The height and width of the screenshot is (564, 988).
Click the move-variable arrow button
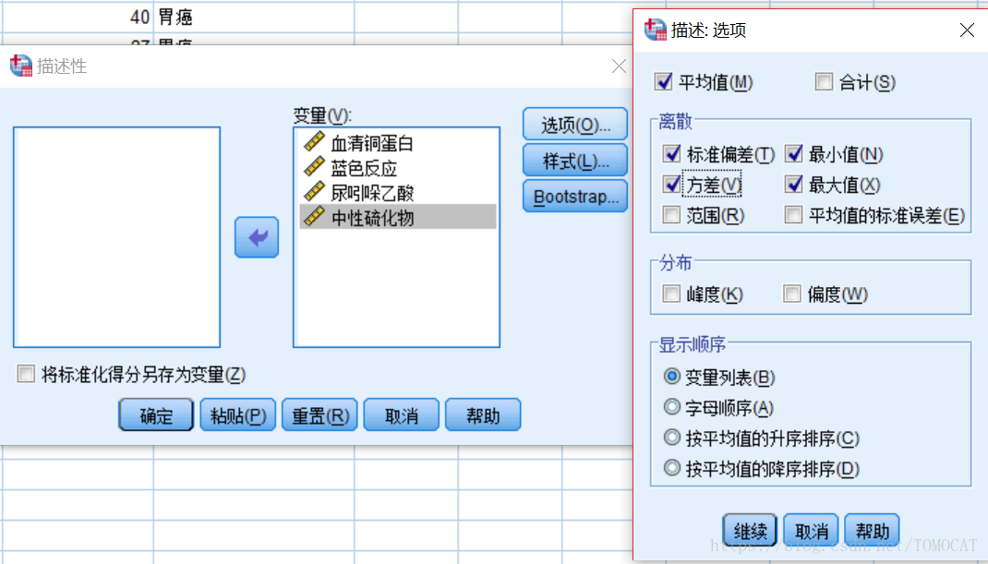[257, 237]
